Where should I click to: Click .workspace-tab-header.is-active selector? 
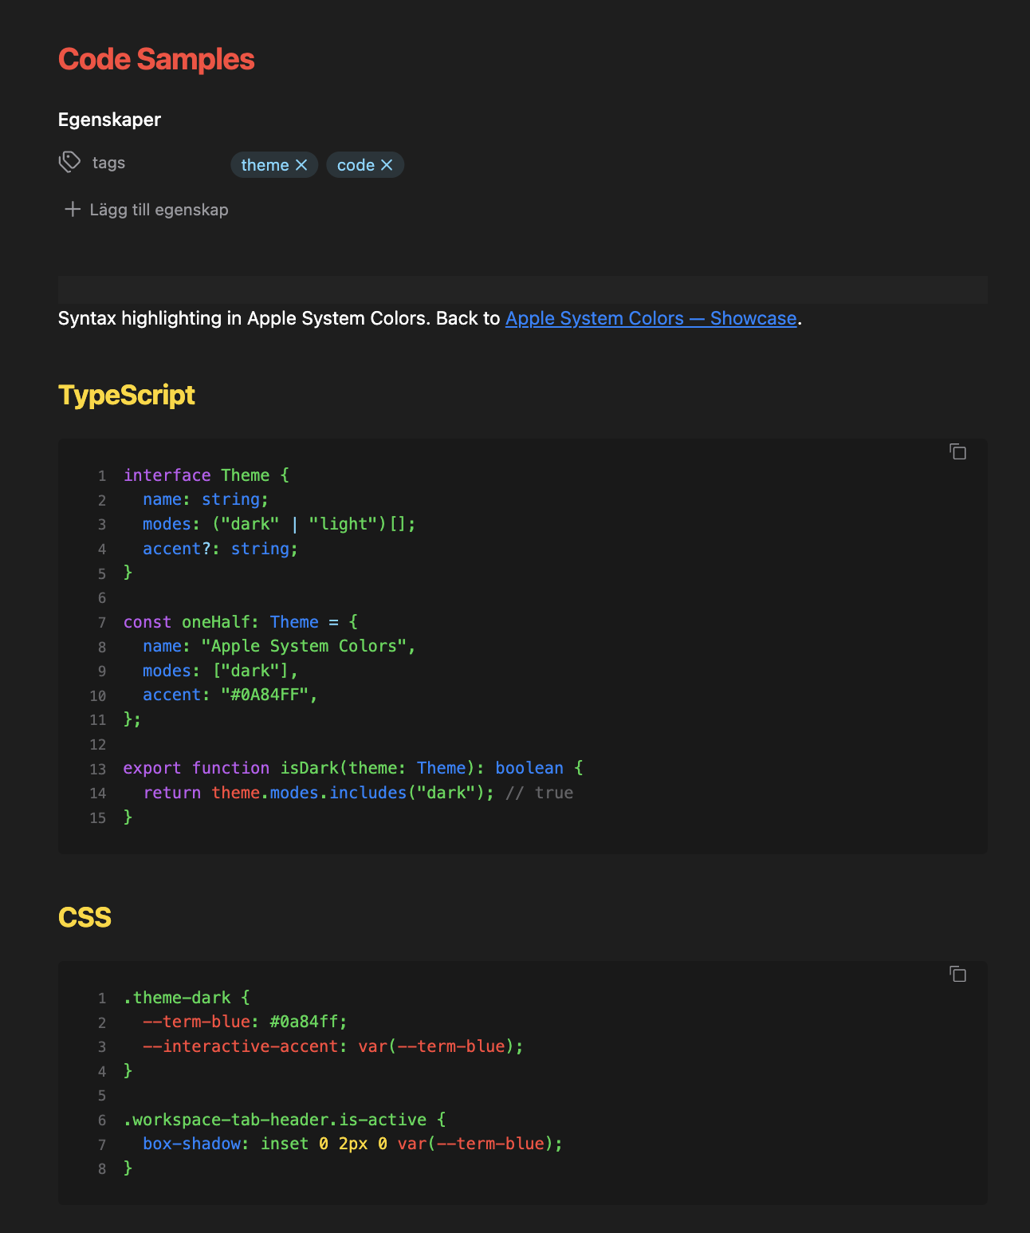tap(275, 1120)
